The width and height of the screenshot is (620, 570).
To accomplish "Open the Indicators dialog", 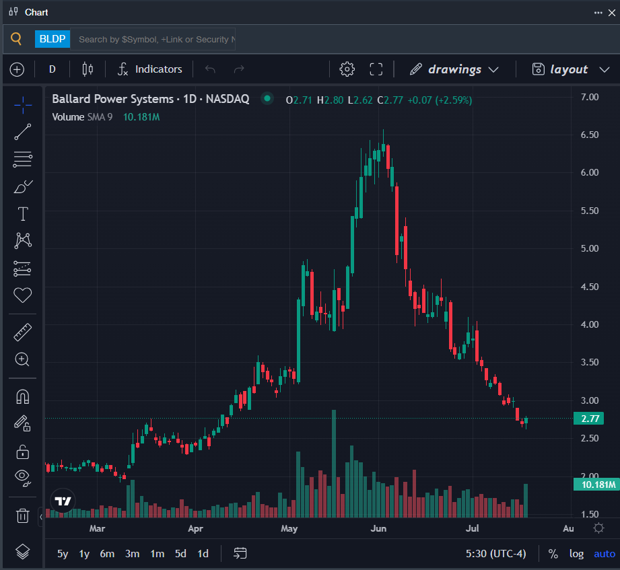I will tap(150, 69).
